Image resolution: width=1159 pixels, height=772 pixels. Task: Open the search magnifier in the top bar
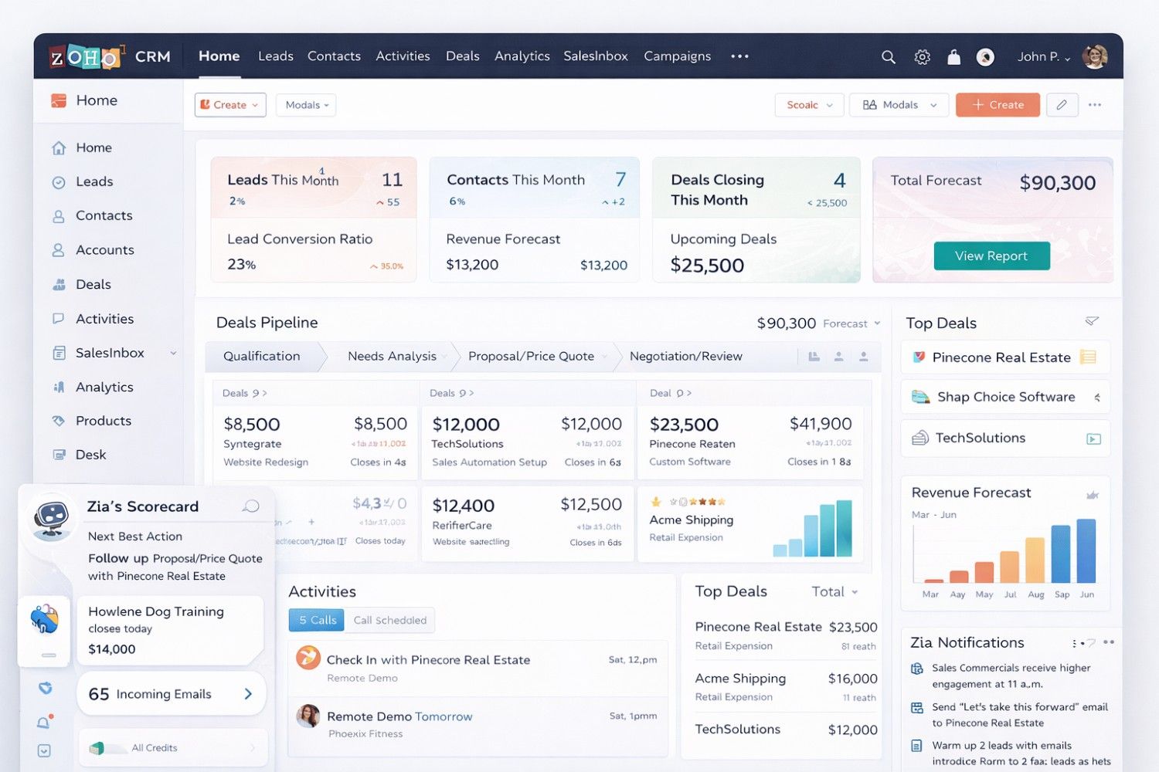(x=888, y=56)
